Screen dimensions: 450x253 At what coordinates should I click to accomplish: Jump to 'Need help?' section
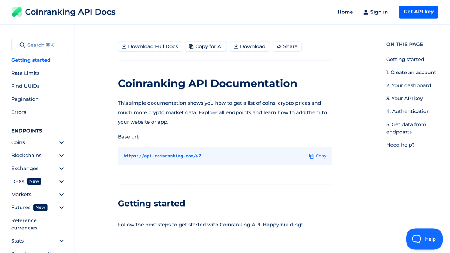400,145
